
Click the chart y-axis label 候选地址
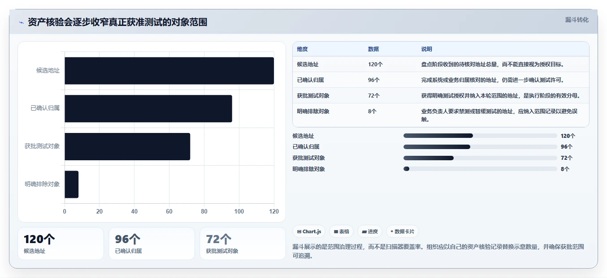pos(48,71)
